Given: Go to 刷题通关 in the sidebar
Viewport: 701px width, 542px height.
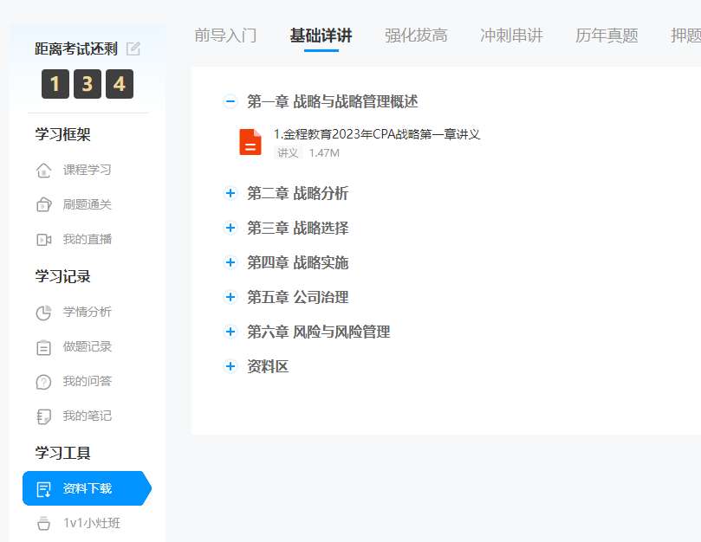Looking at the screenshot, I should coord(87,204).
